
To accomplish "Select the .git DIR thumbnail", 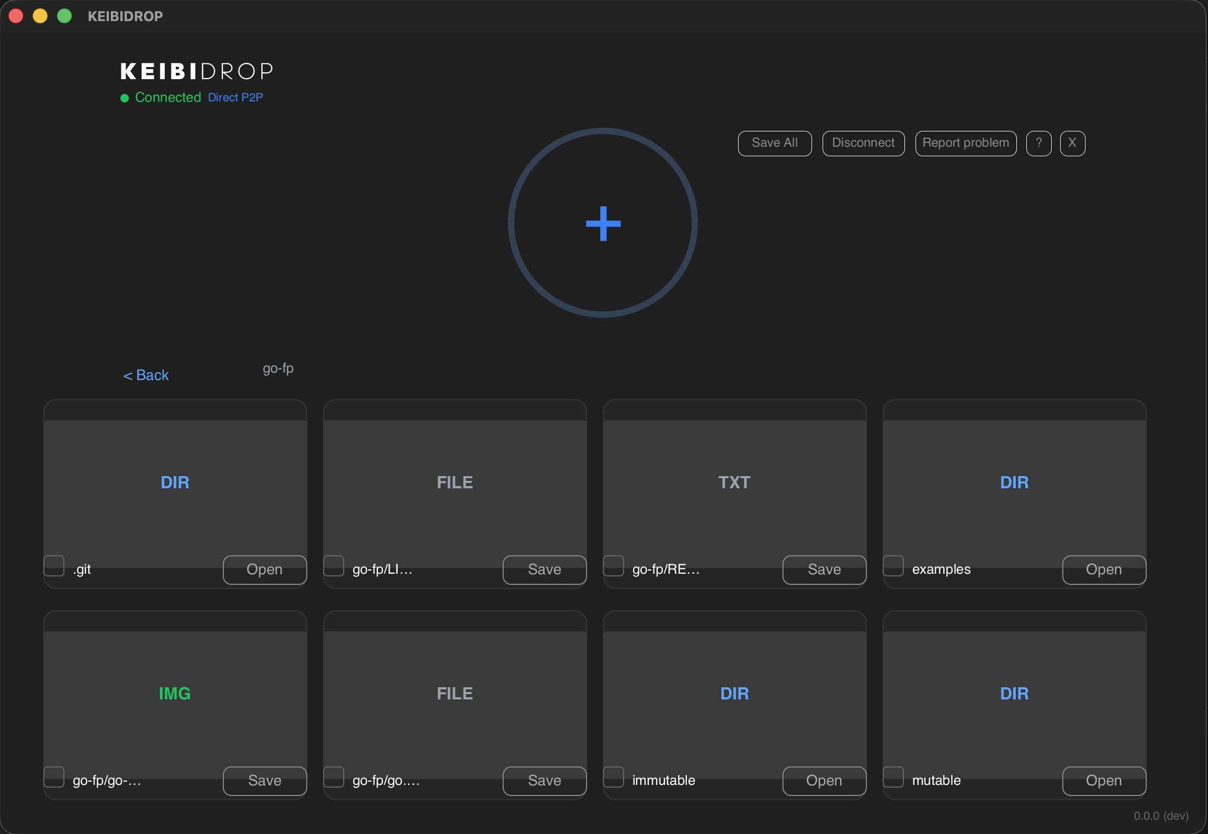I will [x=175, y=482].
